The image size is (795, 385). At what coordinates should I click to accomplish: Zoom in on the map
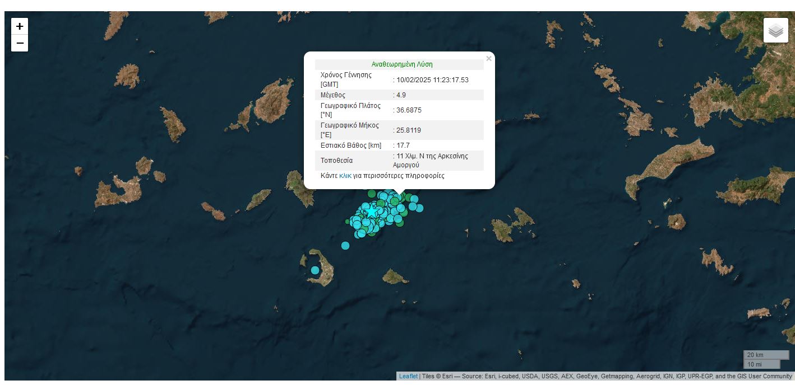tap(20, 26)
